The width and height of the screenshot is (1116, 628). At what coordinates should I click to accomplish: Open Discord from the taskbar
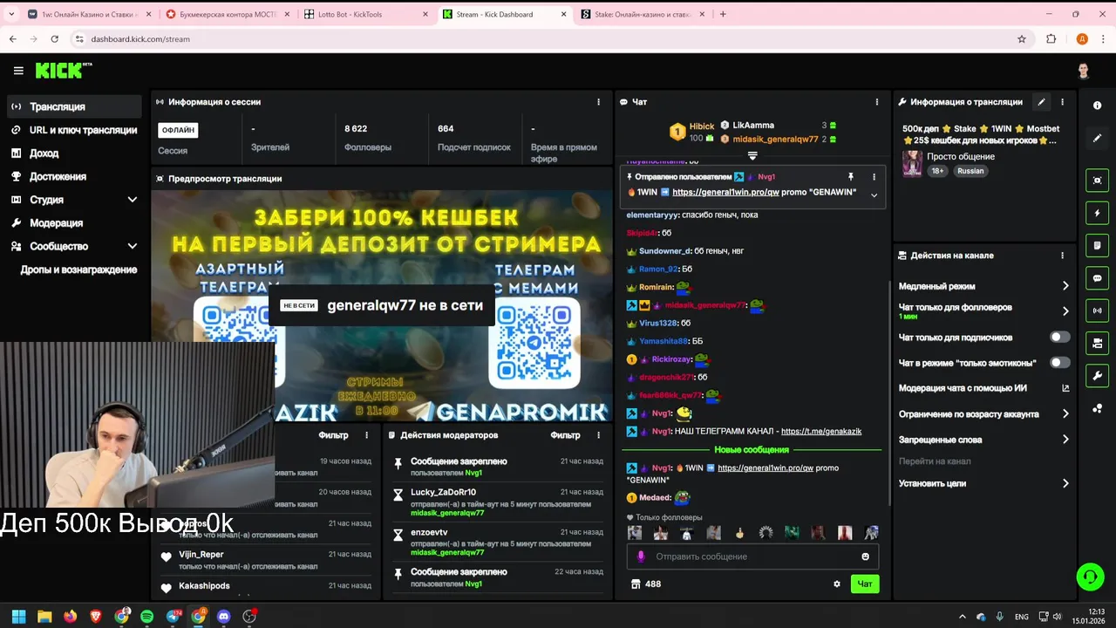(223, 616)
